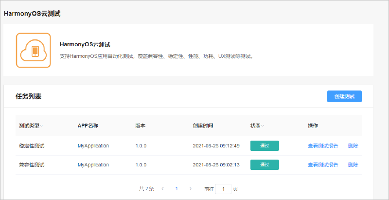Go to previous page arrow
The width and height of the screenshot is (389, 200).
[x=163, y=189]
